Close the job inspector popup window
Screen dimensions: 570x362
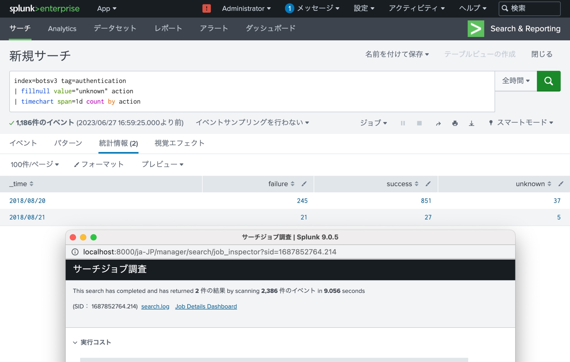pos(73,237)
